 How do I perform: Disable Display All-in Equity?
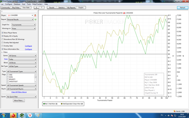2,36
